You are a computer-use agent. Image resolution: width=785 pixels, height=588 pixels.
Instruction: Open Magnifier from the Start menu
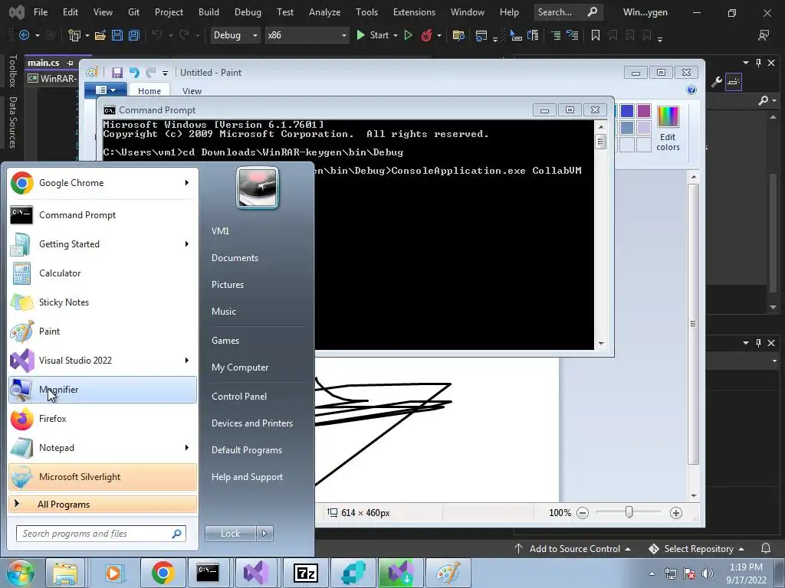[x=103, y=390]
